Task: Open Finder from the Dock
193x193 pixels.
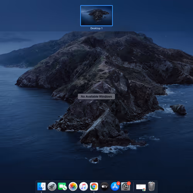Action: (41, 186)
